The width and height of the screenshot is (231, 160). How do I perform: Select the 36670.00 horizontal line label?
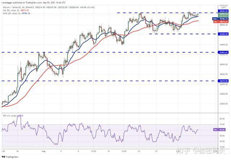pyautogui.click(x=223, y=81)
